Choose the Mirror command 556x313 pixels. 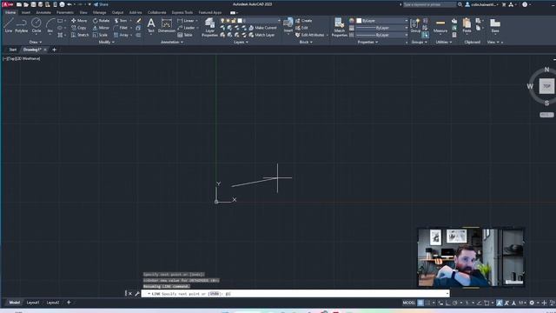(x=101, y=28)
